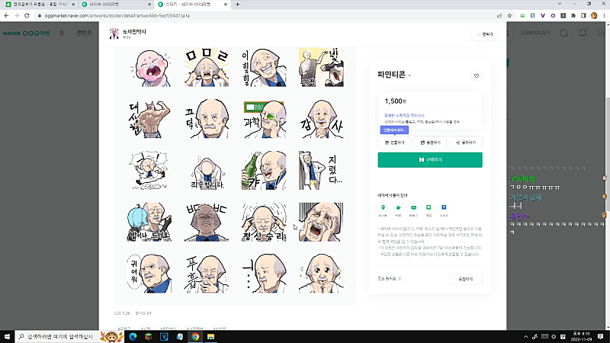Click the search magnifier icon in site header
The height and width of the screenshot is (343, 610).
(563, 34)
